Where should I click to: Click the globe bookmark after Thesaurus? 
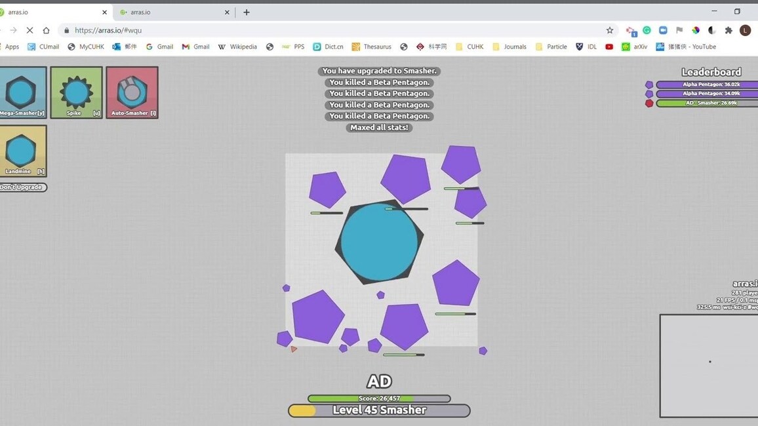(404, 47)
